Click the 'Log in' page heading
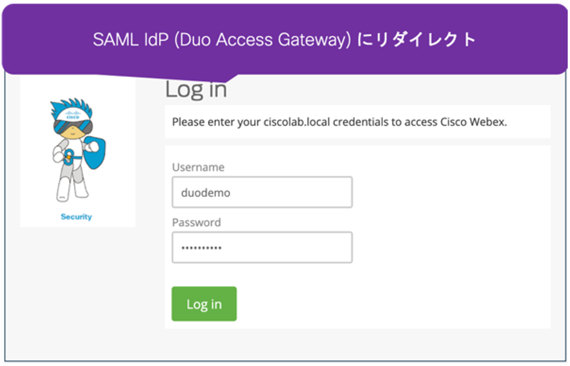This screenshot has height=366, width=570. point(196,89)
